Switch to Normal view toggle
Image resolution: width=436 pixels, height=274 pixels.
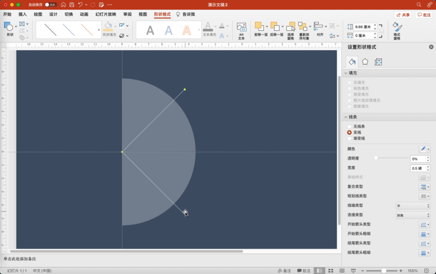tap(319, 271)
